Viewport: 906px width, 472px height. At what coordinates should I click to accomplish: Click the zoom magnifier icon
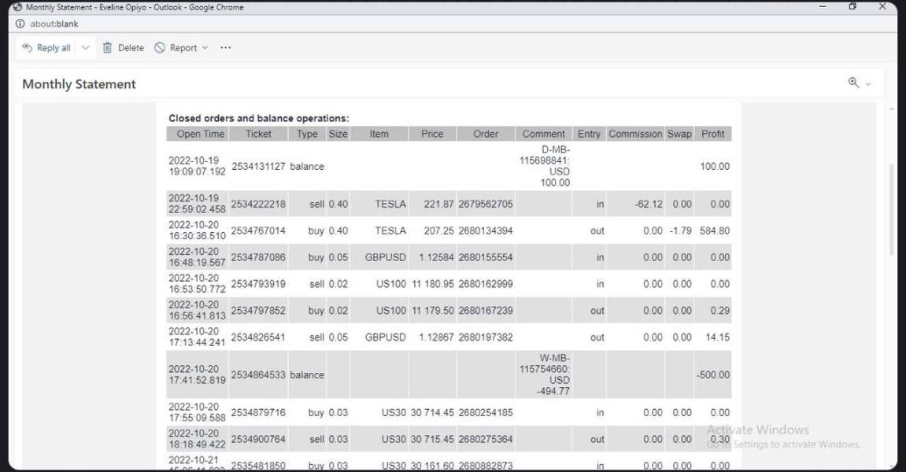coord(853,83)
